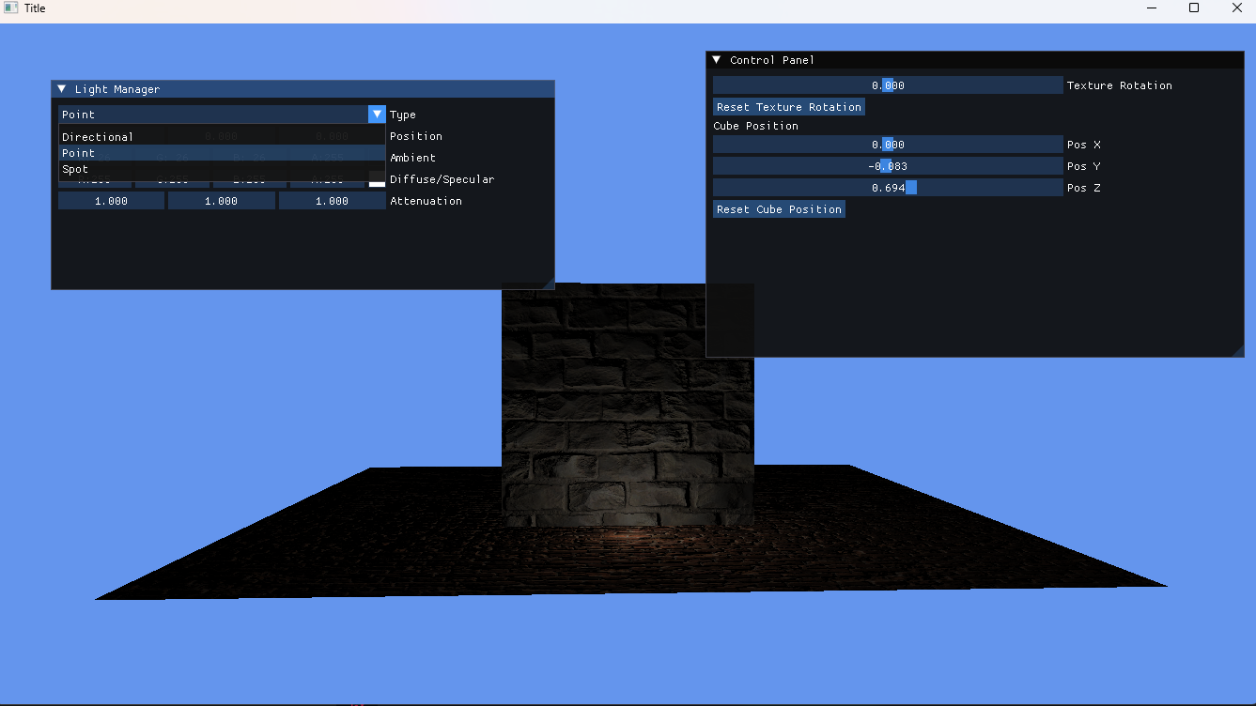
Task: Click the Diffuse/Specular label
Action: [442, 179]
